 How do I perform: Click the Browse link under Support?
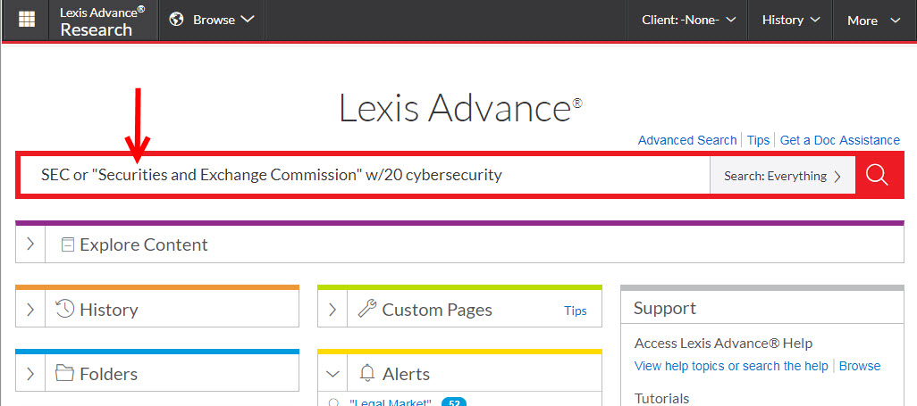(x=860, y=366)
